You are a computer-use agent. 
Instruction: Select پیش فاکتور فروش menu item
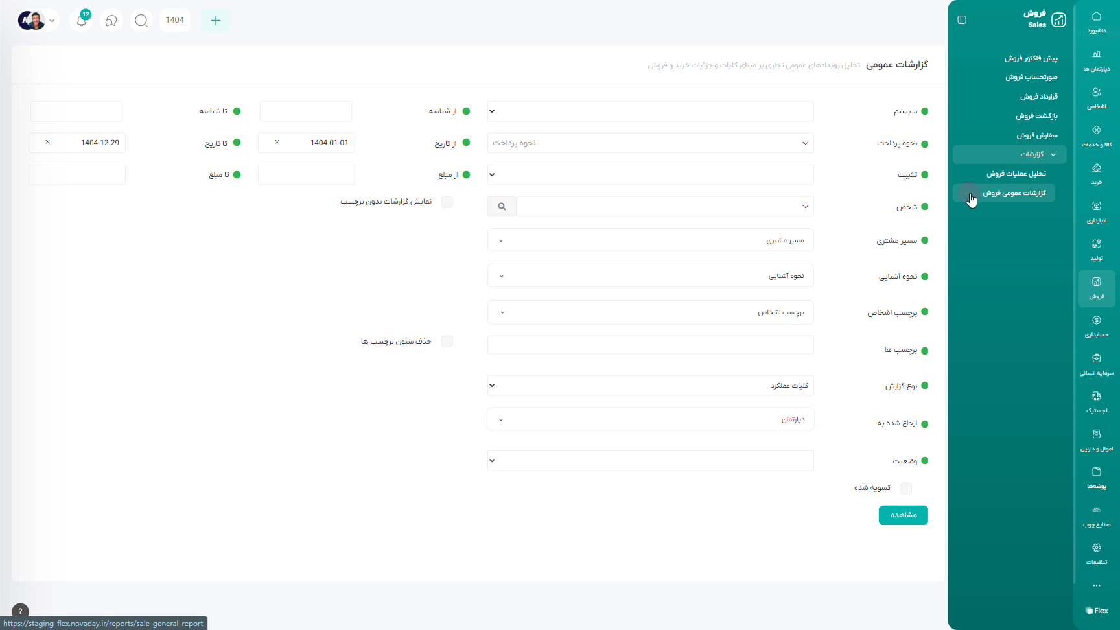1031,58
